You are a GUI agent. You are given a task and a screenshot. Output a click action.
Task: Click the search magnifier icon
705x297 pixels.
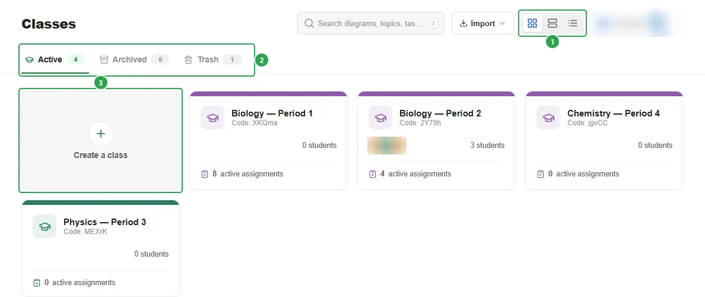point(309,23)
